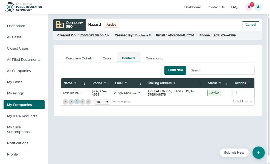270x164 pixels.
Task: Go to the last page of contacts
Action: point(88,102)
